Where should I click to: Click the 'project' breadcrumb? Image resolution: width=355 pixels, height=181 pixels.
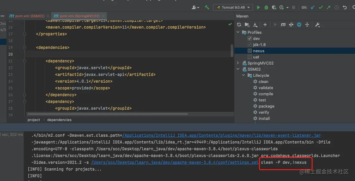point(34,120)
